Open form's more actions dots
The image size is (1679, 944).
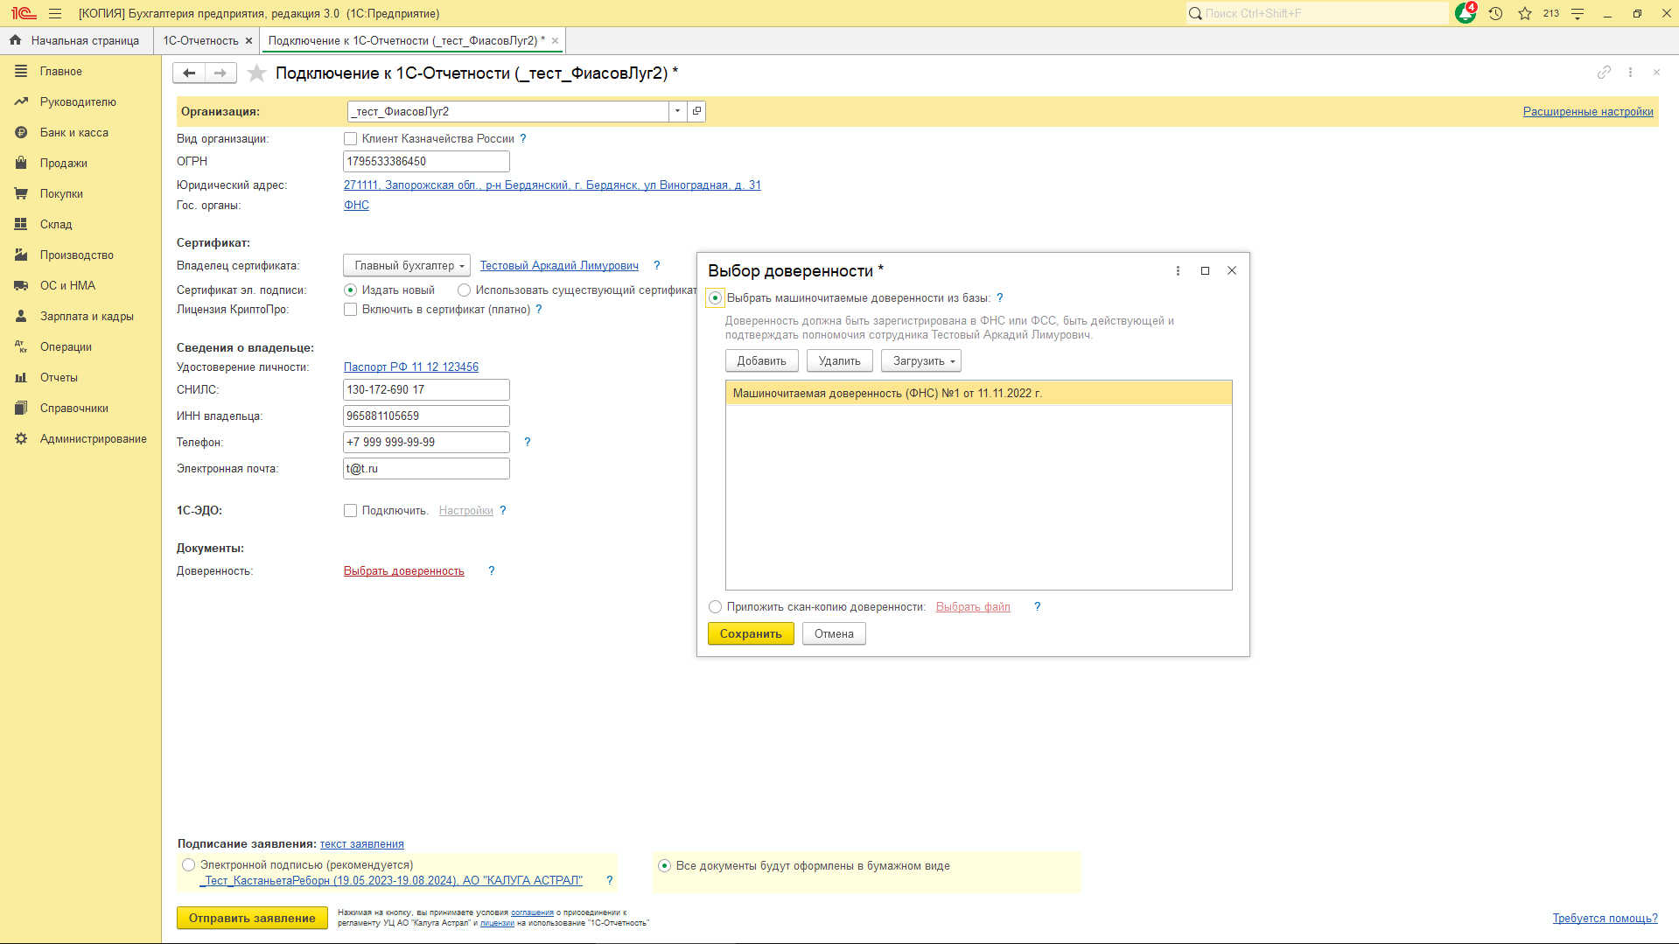point(1630,73)
